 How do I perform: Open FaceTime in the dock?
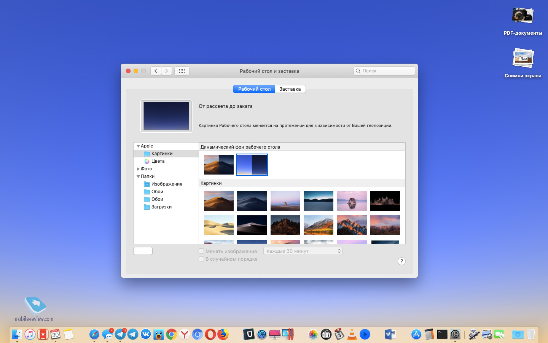pyautogui.click(x=499, y=334)
